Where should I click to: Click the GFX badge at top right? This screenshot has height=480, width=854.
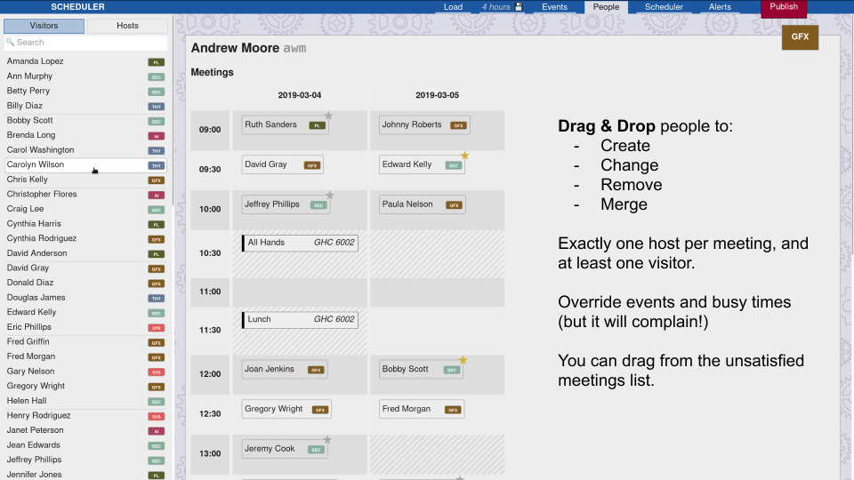pyautogui.click(x=800, y=37)
